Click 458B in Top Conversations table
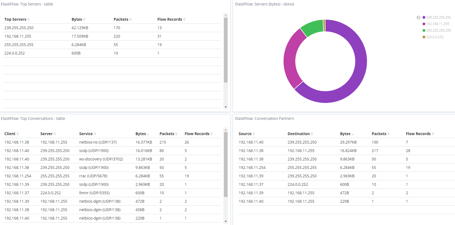Image resolution: width=455 pixels, height=225 pixels. 140,210
